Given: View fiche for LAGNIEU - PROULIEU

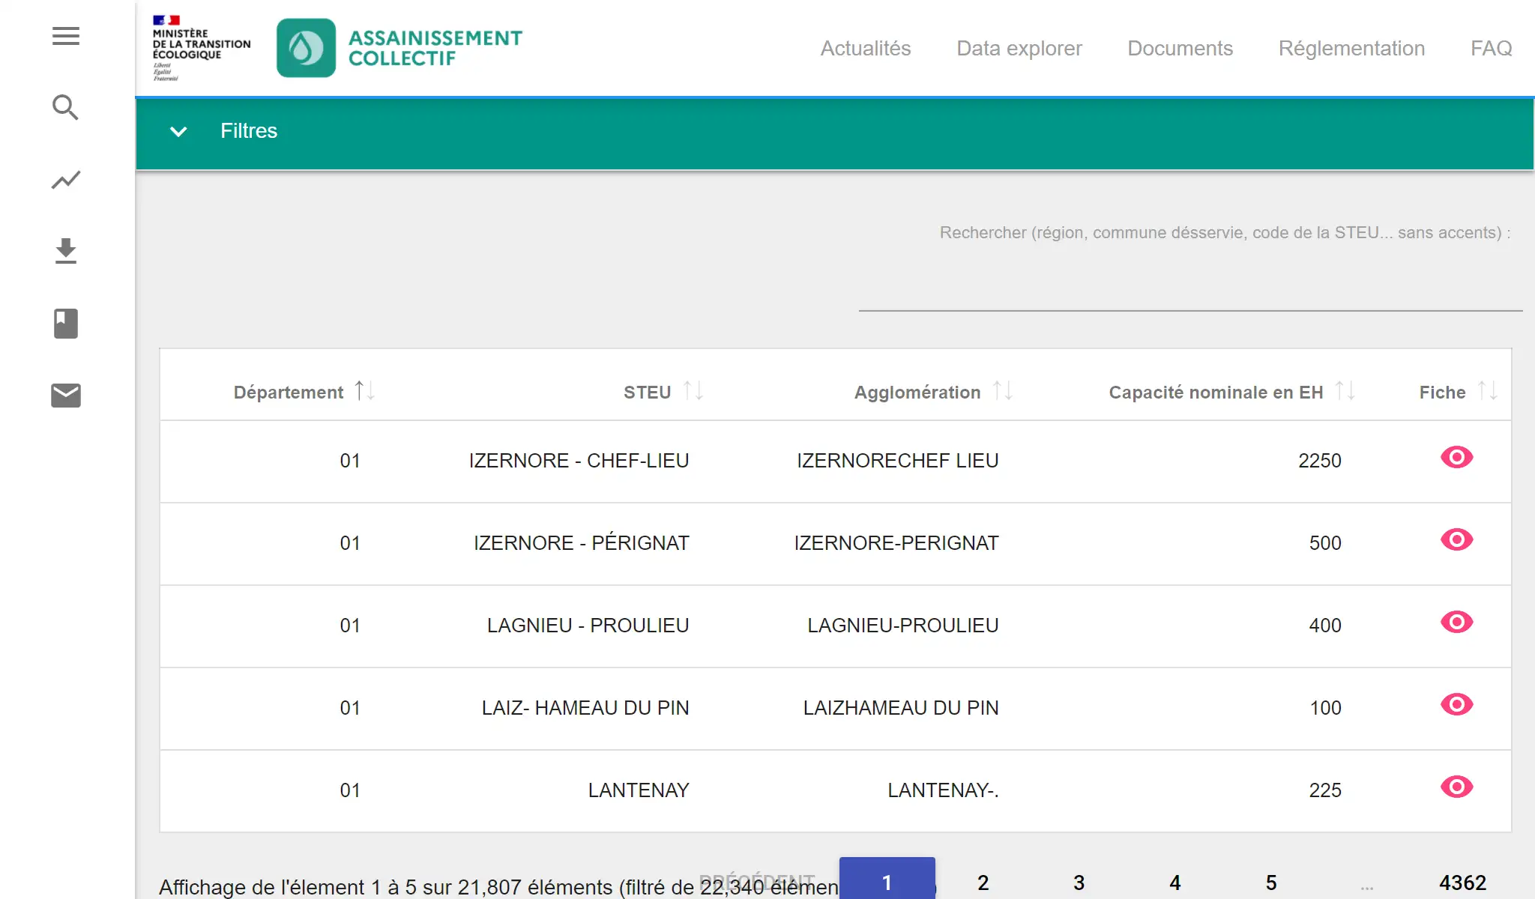Looking at the screenshot, I should (1456, 623).
